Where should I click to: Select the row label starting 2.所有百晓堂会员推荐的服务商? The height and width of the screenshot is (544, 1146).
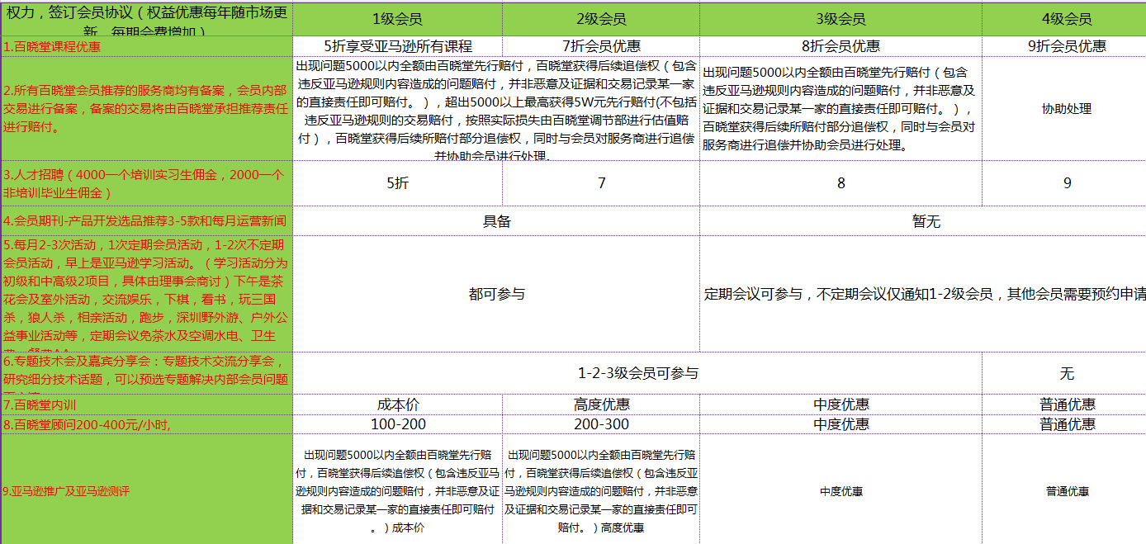tap(147, 109)
